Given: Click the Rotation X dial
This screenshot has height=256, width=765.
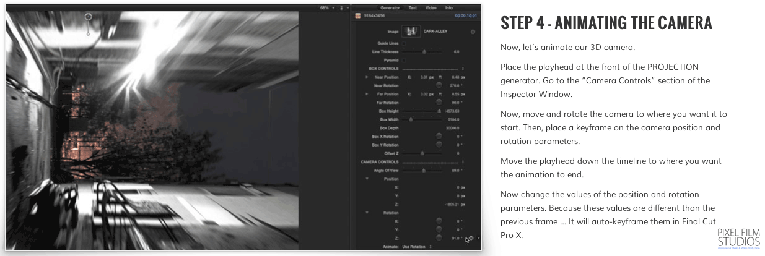Looking at the screenshot, I should pos(439,221).
